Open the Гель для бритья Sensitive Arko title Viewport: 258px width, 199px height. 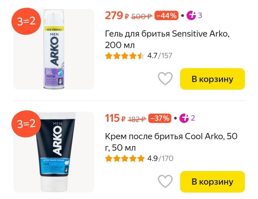pyautogui.click(x=167, y=39)
